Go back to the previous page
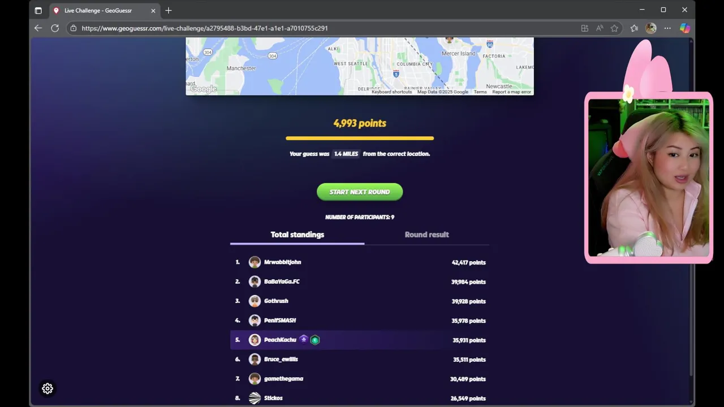This screenshot has height=407, width=724. coord(38,28)
